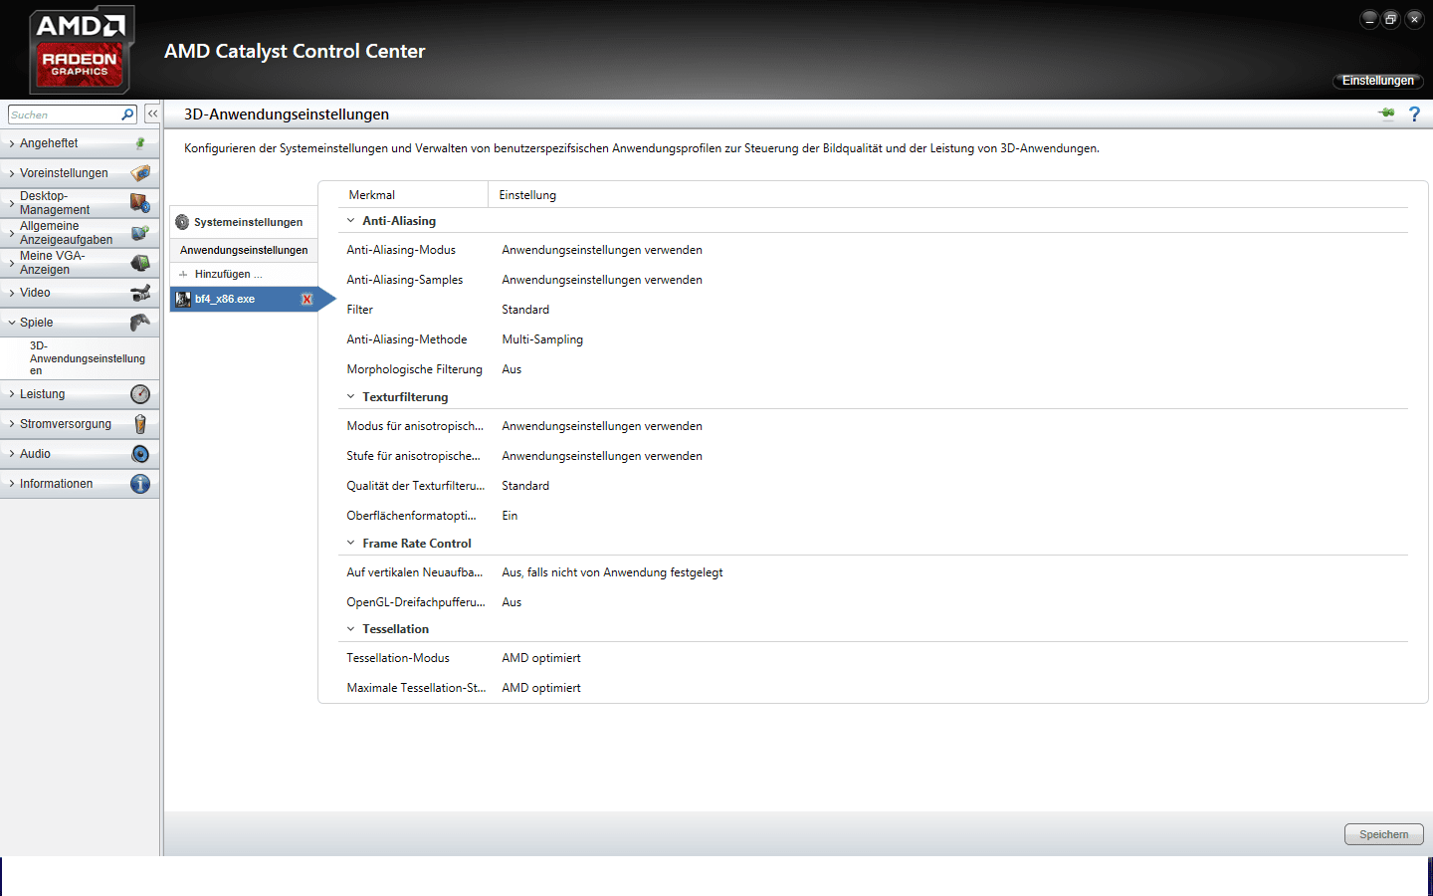Change Anti-Aliasing-Modus setting value
Screen dimensions: 1433x896
602,250
